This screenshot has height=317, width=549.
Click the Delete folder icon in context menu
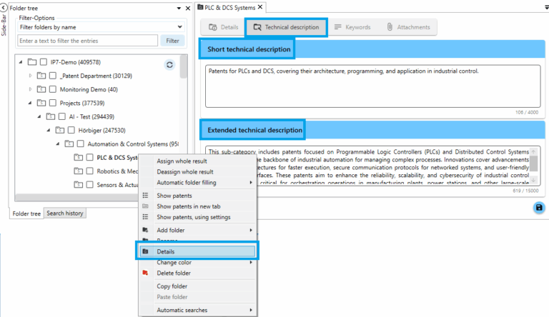click(146, 273)
